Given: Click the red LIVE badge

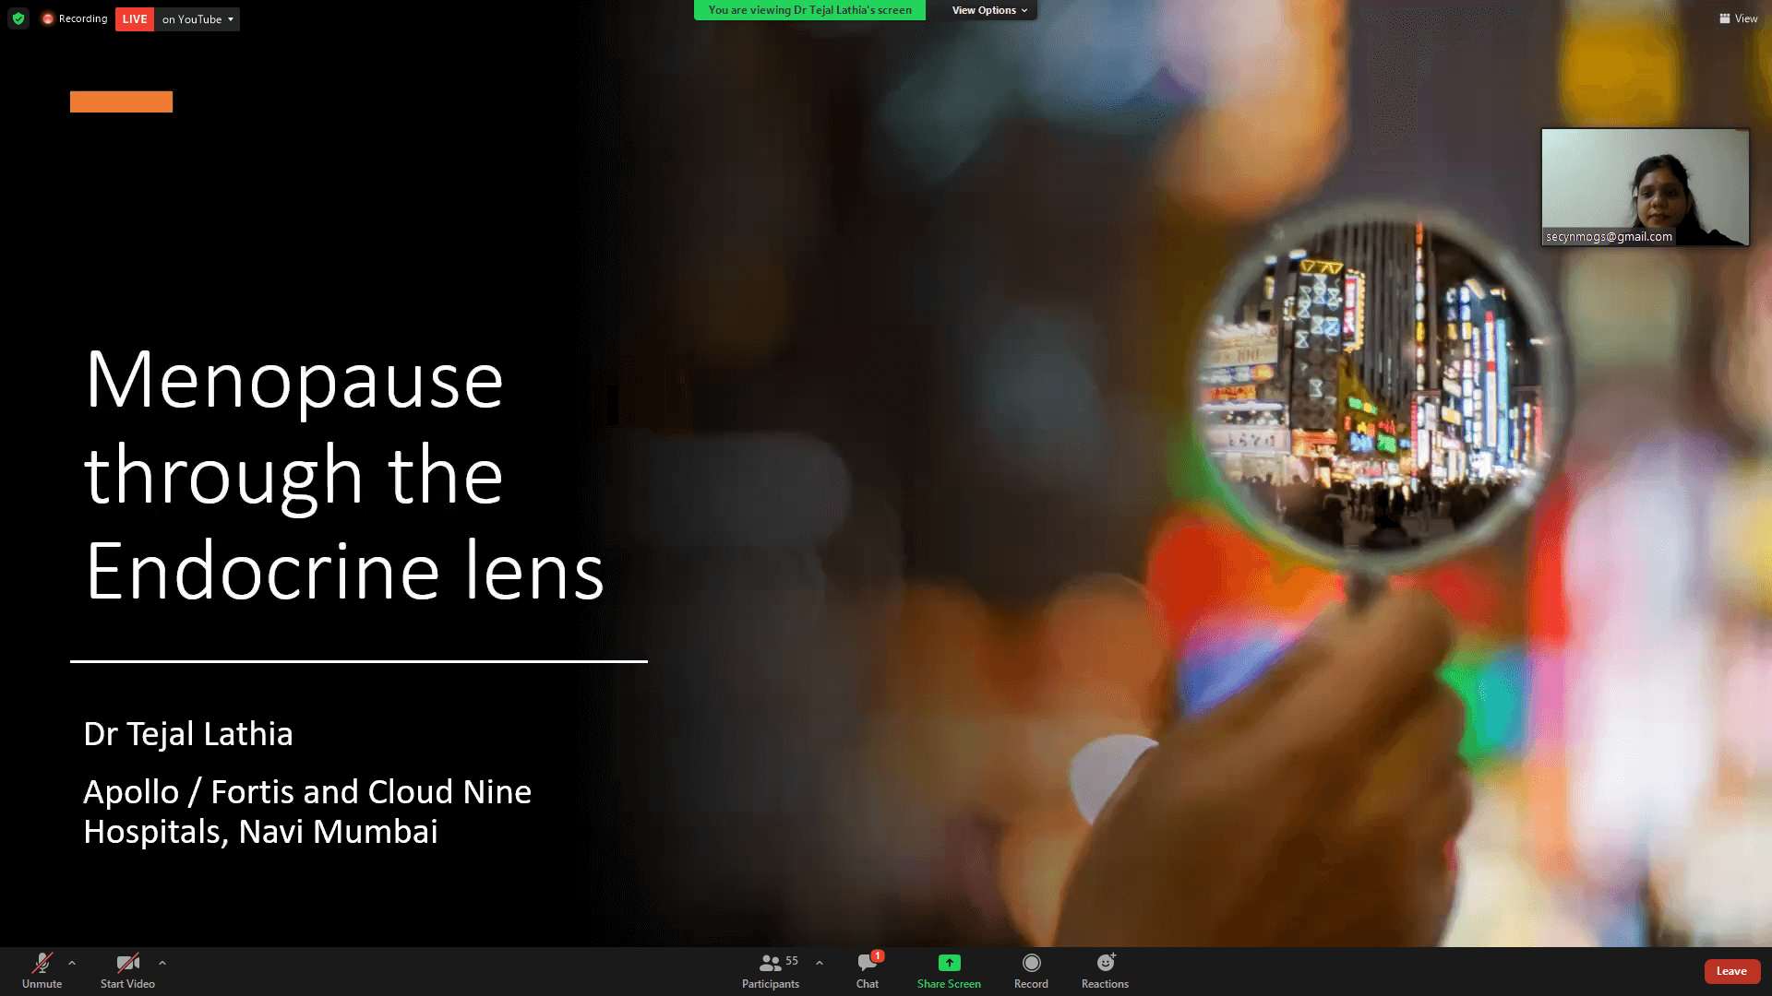Looking at the screenshot, I should [x=135, y=19].
